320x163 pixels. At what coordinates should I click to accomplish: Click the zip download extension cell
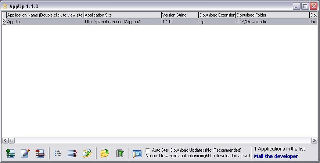pos(217,22)
